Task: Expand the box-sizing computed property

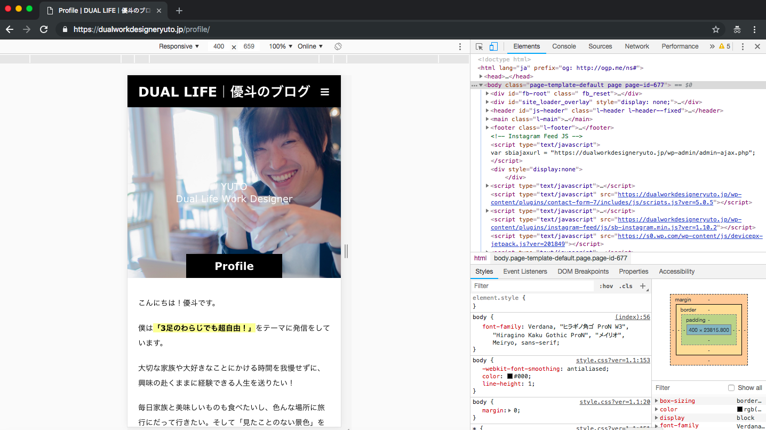Action: (x=657, y=401)
